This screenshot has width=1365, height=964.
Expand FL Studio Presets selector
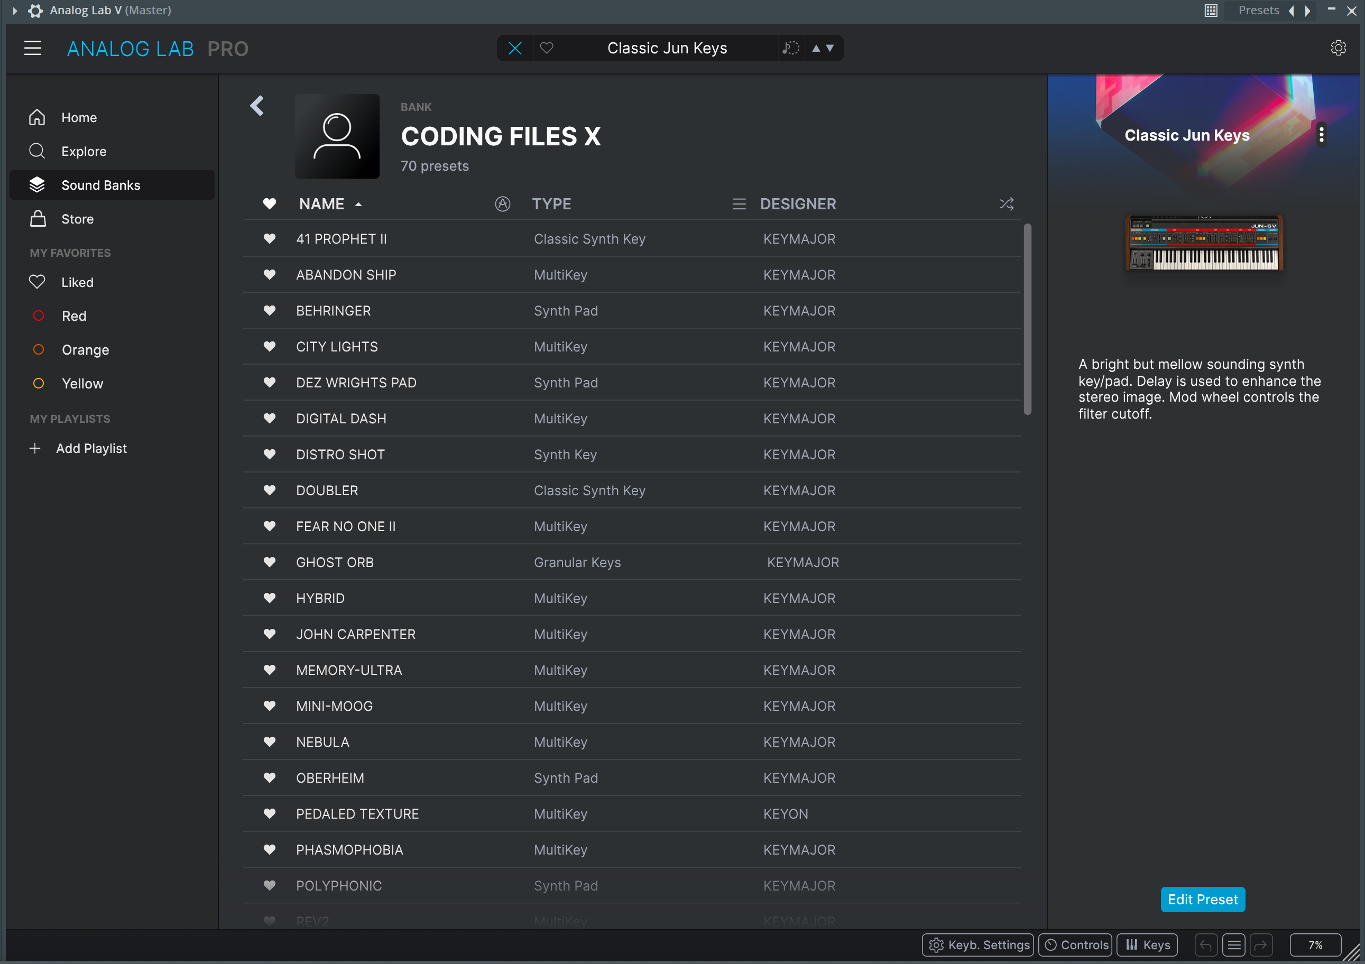click(1259, 10)
